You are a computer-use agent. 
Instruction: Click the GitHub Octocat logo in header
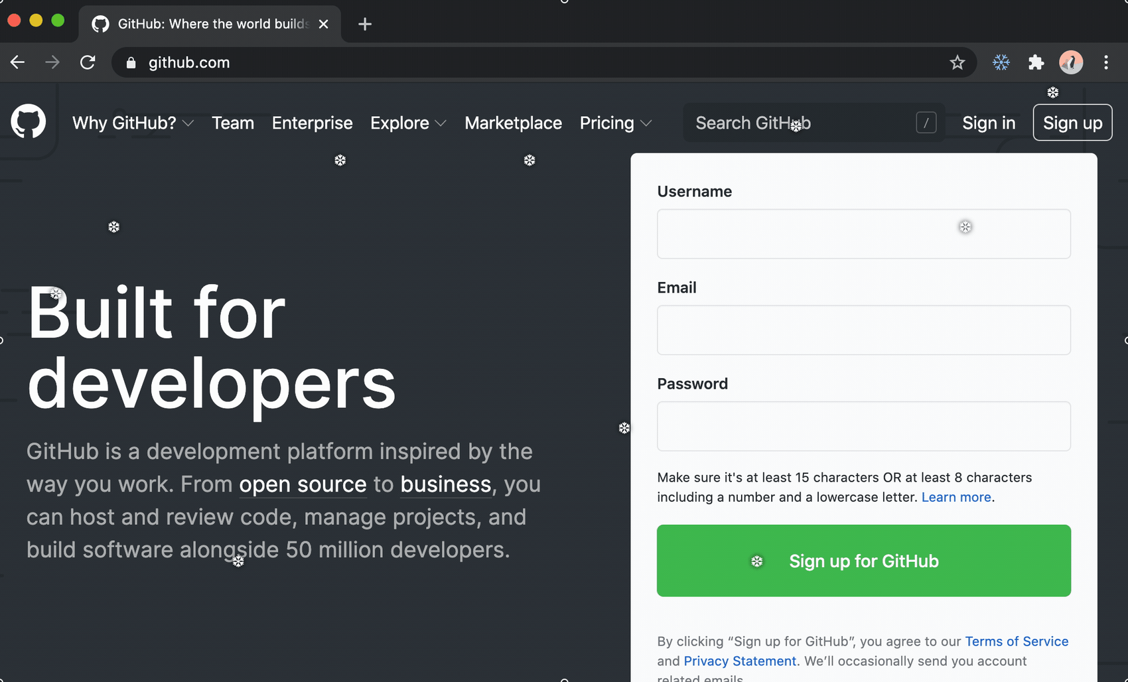click(x=29, y=122)
